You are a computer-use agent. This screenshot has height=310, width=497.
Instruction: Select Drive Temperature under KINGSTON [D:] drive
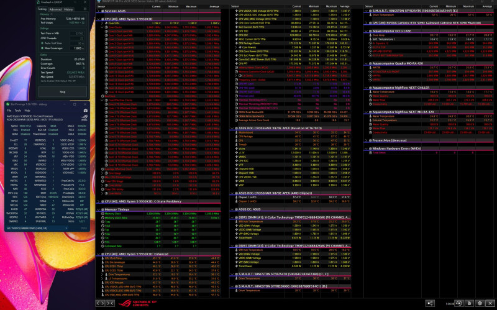pos(291,290)
